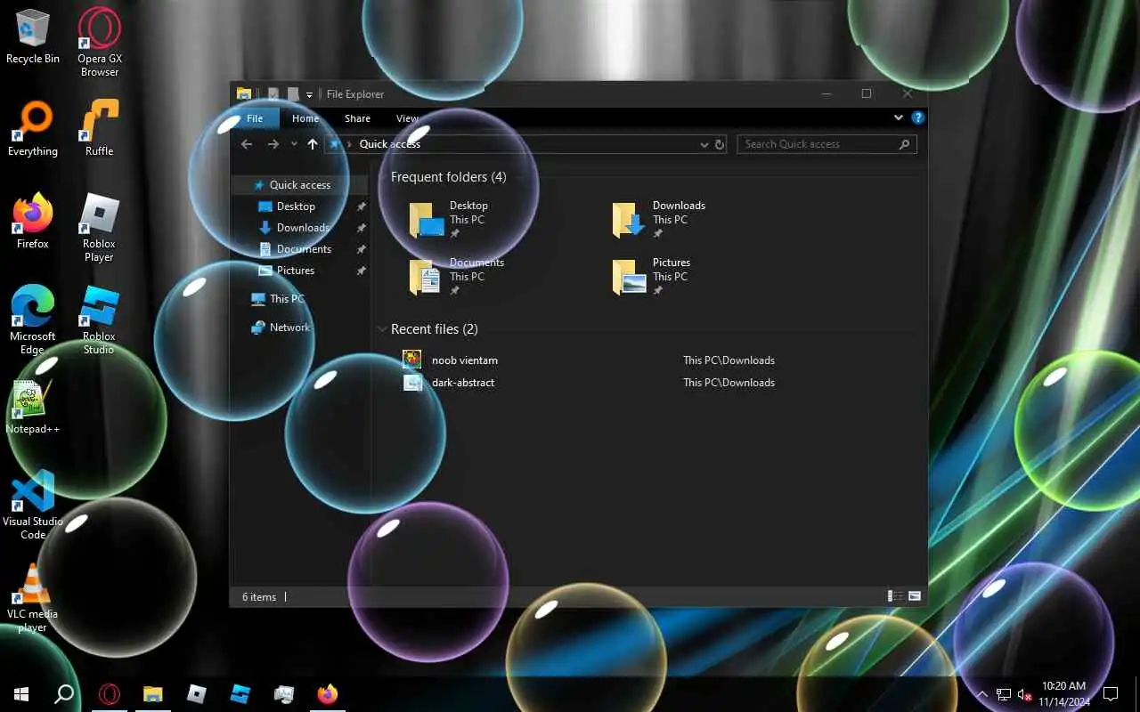1140x712 pixels.
Task: Select Quick access in navigation pane
Action: [x=299, y=185]
